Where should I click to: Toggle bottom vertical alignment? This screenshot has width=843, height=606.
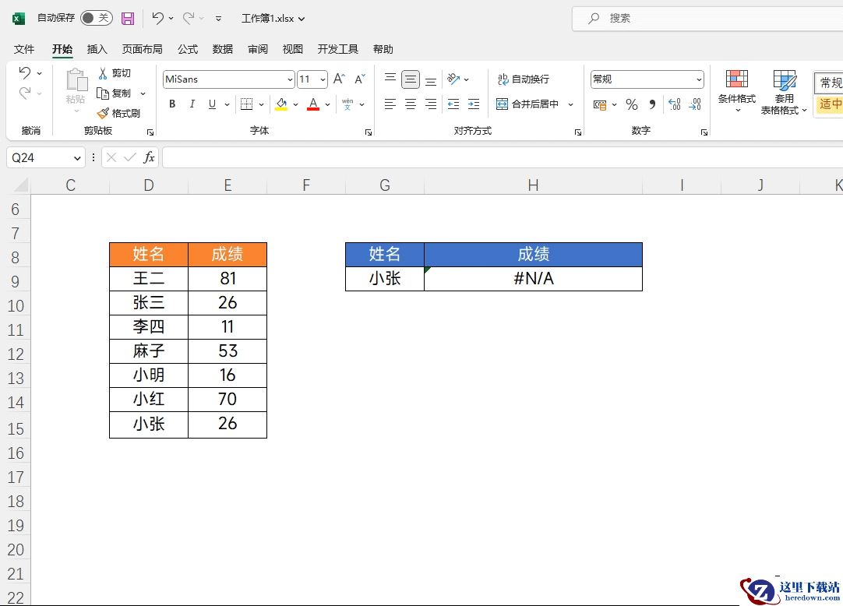pos(431,81)
